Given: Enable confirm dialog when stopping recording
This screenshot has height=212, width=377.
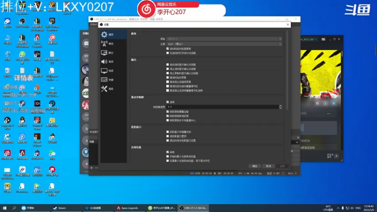Looking at the screenshot, I should click(x=168, y=73).
